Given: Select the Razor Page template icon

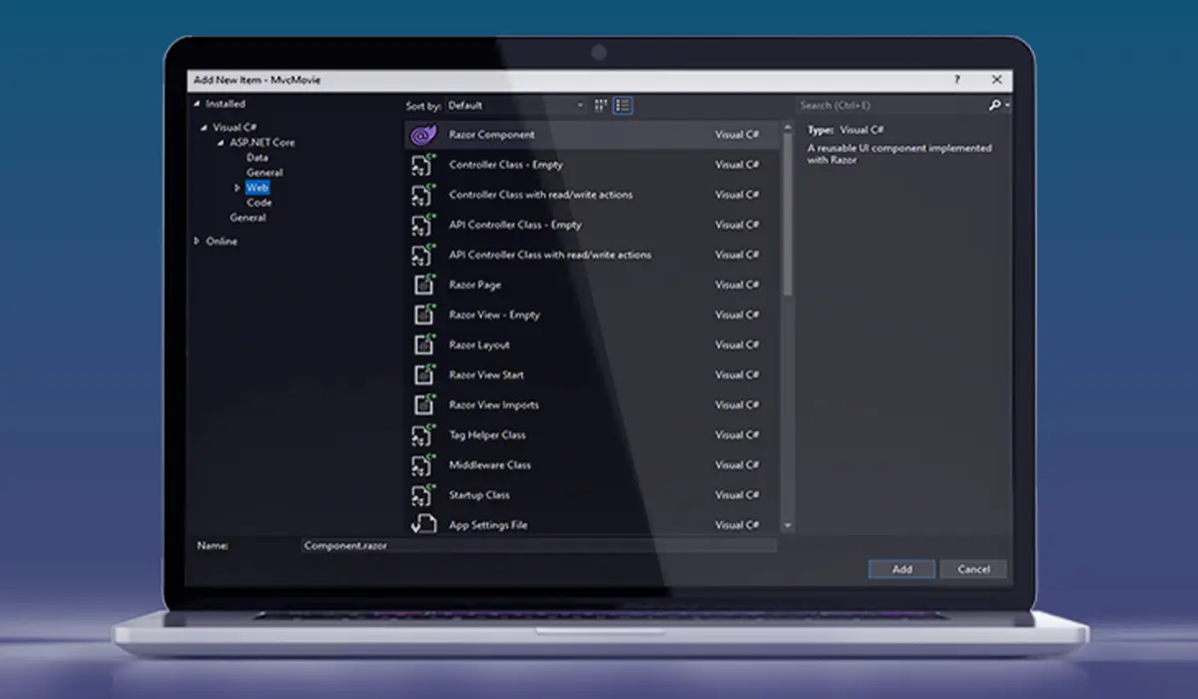Looking at the screenshot, I should click(x=424, y=285).
